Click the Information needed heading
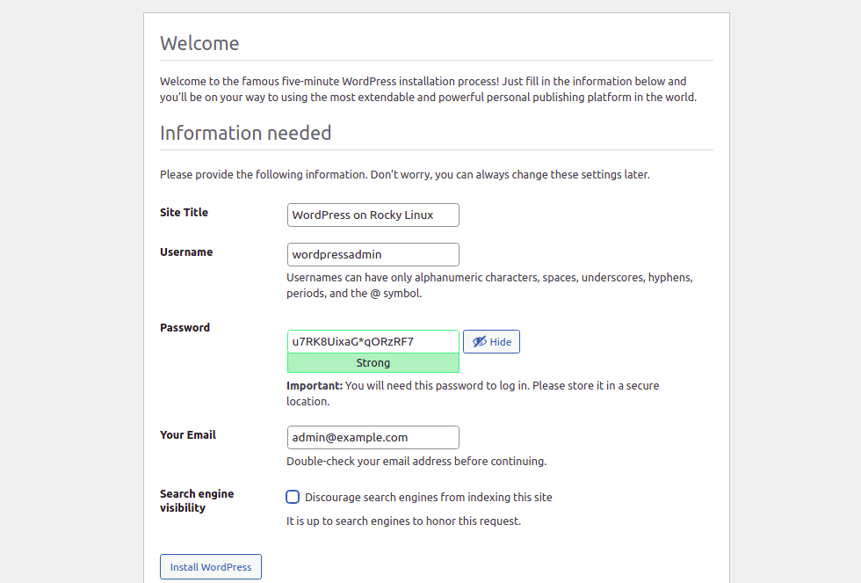Viewport: 861px width, 583px height. 245,133
